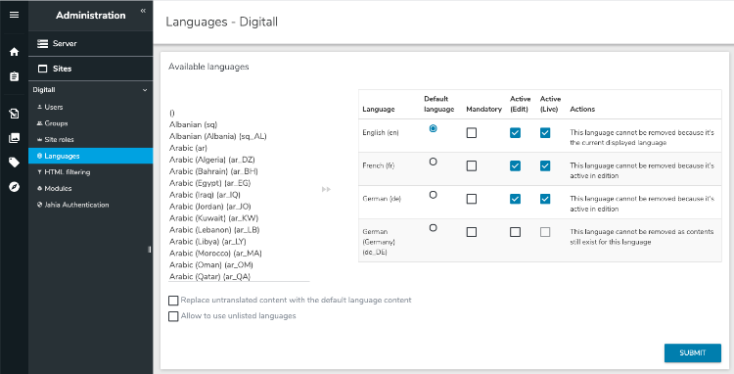
Task: Open the clipboard tasks icon
Action: (x=14, y=76)
